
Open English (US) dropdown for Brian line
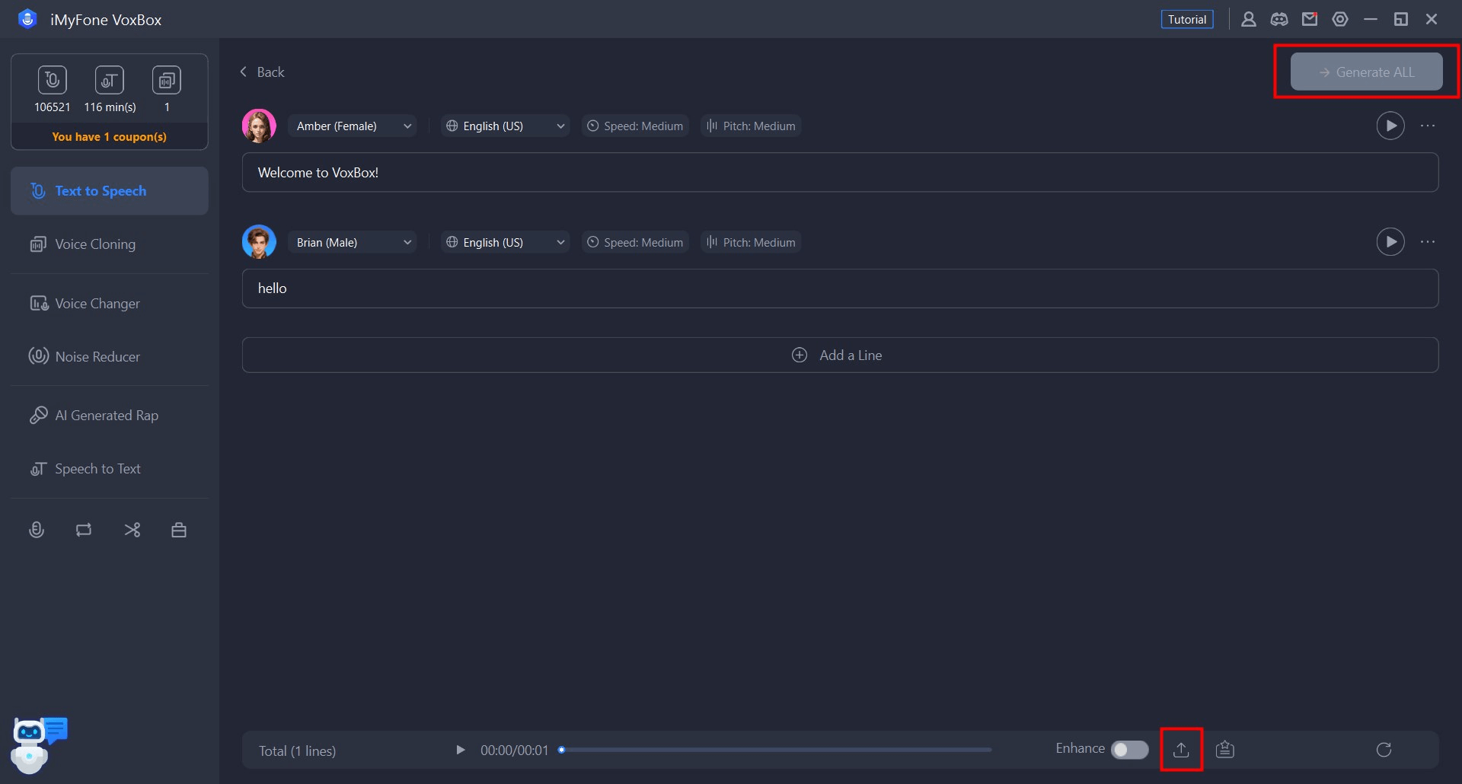pos(506,243)
